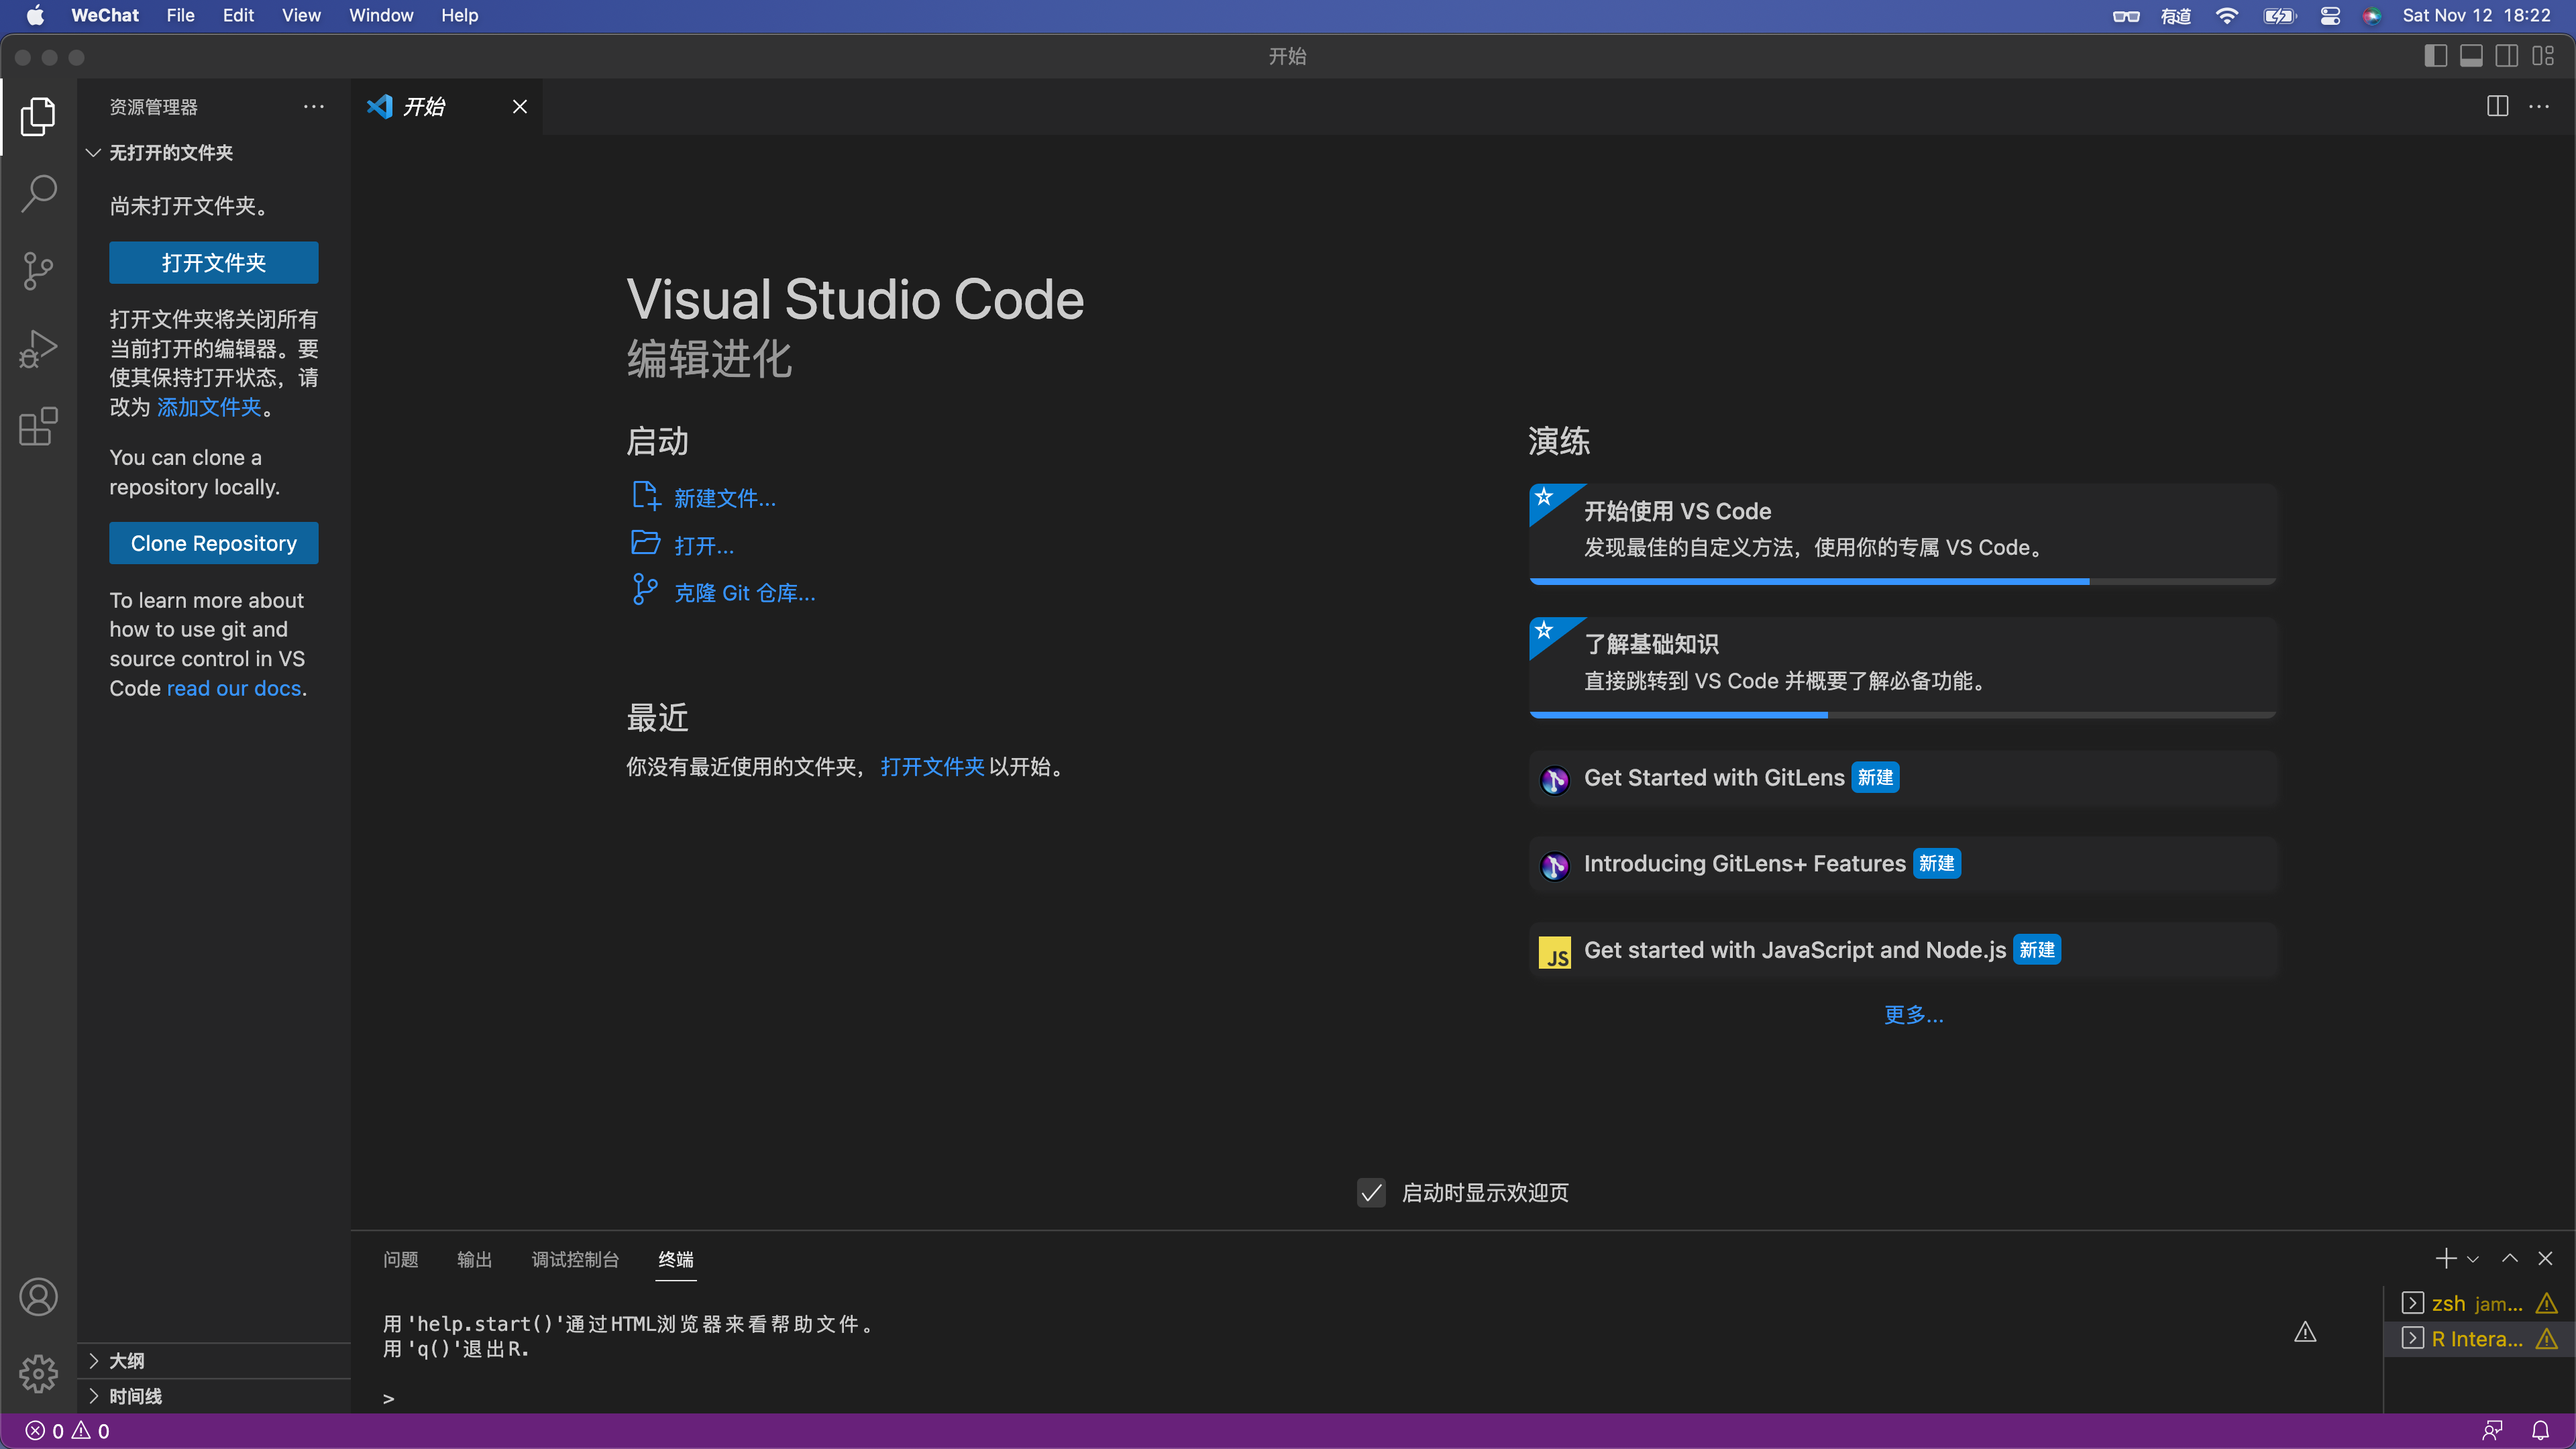Open the Help menu
Image resolution: width=2576 pixels, height=1449 pixels.
click(x=460, y=15)
